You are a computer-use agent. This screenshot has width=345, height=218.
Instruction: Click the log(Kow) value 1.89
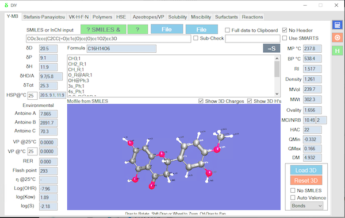48,197
